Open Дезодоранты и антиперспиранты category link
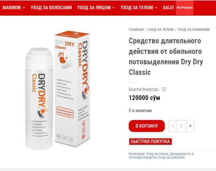Image resolution: width=216 pixels, height=171 pixels. pyautogui.click(x=161, y=155)
